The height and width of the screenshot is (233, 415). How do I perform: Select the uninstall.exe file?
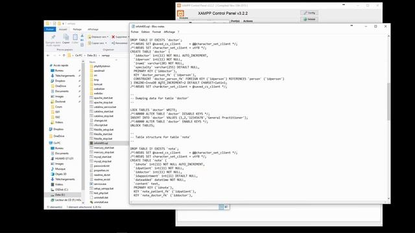click(x=101, y=202)
